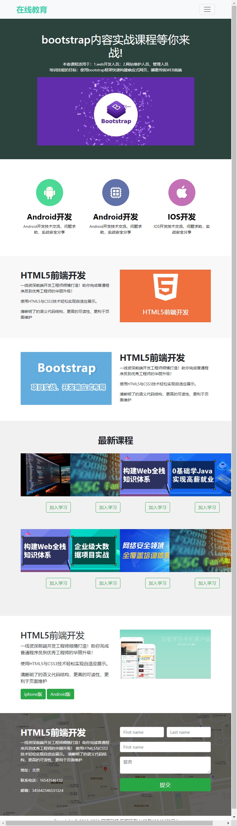Screen dimensions: 237x826
Task: Click the blue Bootstrap 项目实战 image
Action: tap(66, 378)
